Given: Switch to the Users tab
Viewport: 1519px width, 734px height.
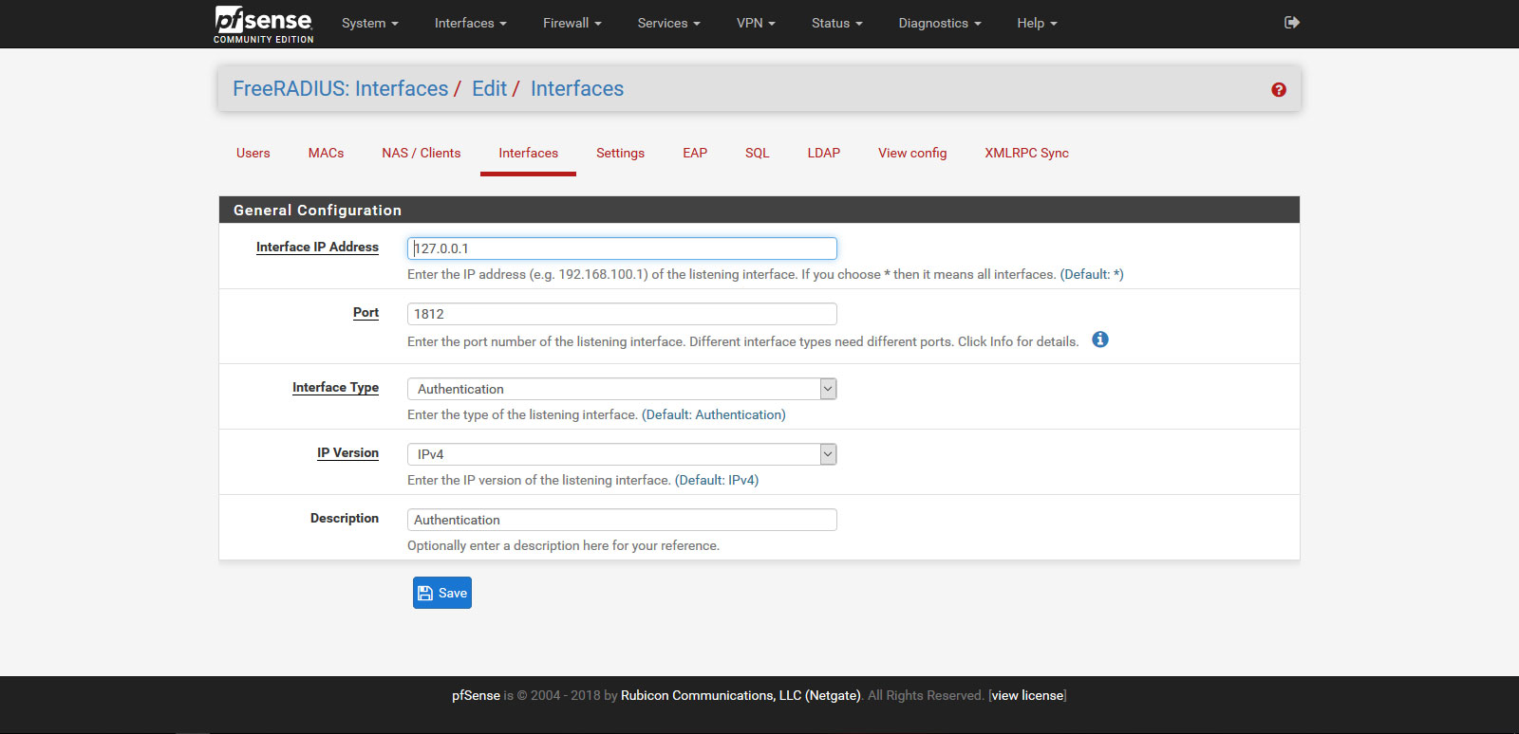Looking at the screenshot, I should tap(253, 153).
